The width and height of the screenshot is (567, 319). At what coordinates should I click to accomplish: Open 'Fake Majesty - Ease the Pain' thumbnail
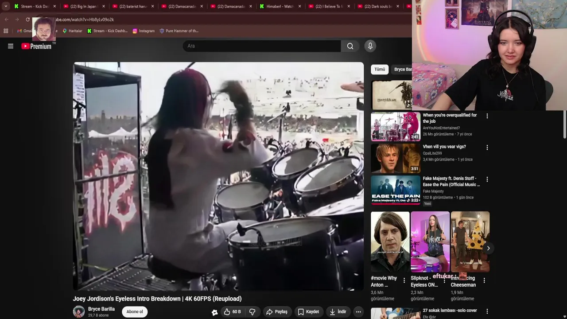(396, 190)
